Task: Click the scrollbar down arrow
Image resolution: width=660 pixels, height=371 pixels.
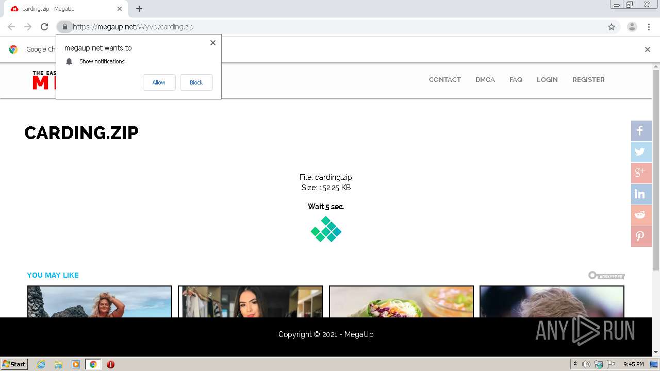Action: (x=656, y=352)
